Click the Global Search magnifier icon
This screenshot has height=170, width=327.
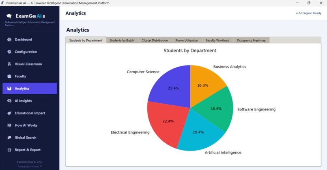pyautogui.click(x=9, y=138)
